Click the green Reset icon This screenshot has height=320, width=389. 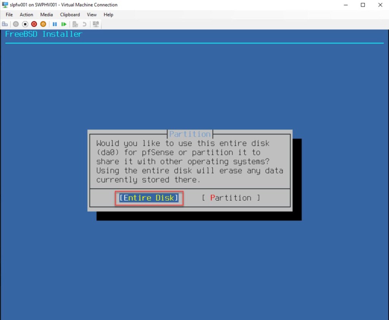tap(64, 24)
